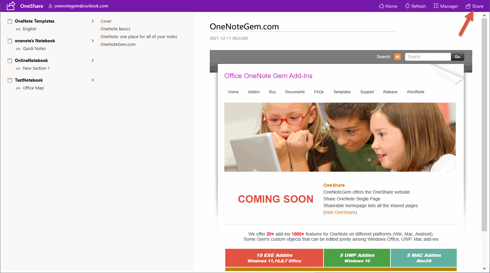The height and width of the screenshot is (273, 490).
Task: Refresh the notebook list
Action: click(x=415, y=6)
